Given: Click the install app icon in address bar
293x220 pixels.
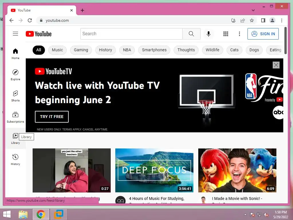Looking at the screenshot, I should pos(233,20).
